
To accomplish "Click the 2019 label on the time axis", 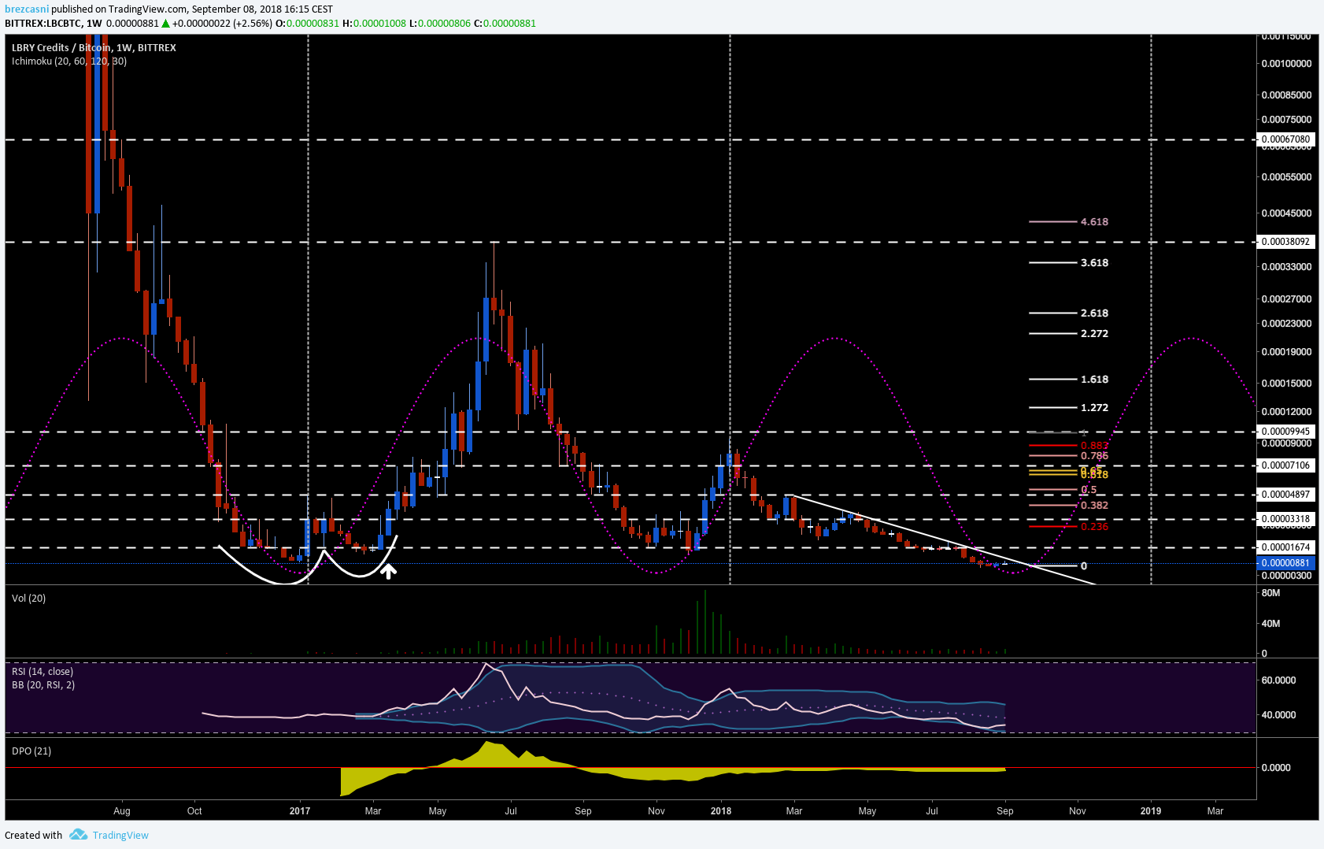I will [x=1151, y=811].
